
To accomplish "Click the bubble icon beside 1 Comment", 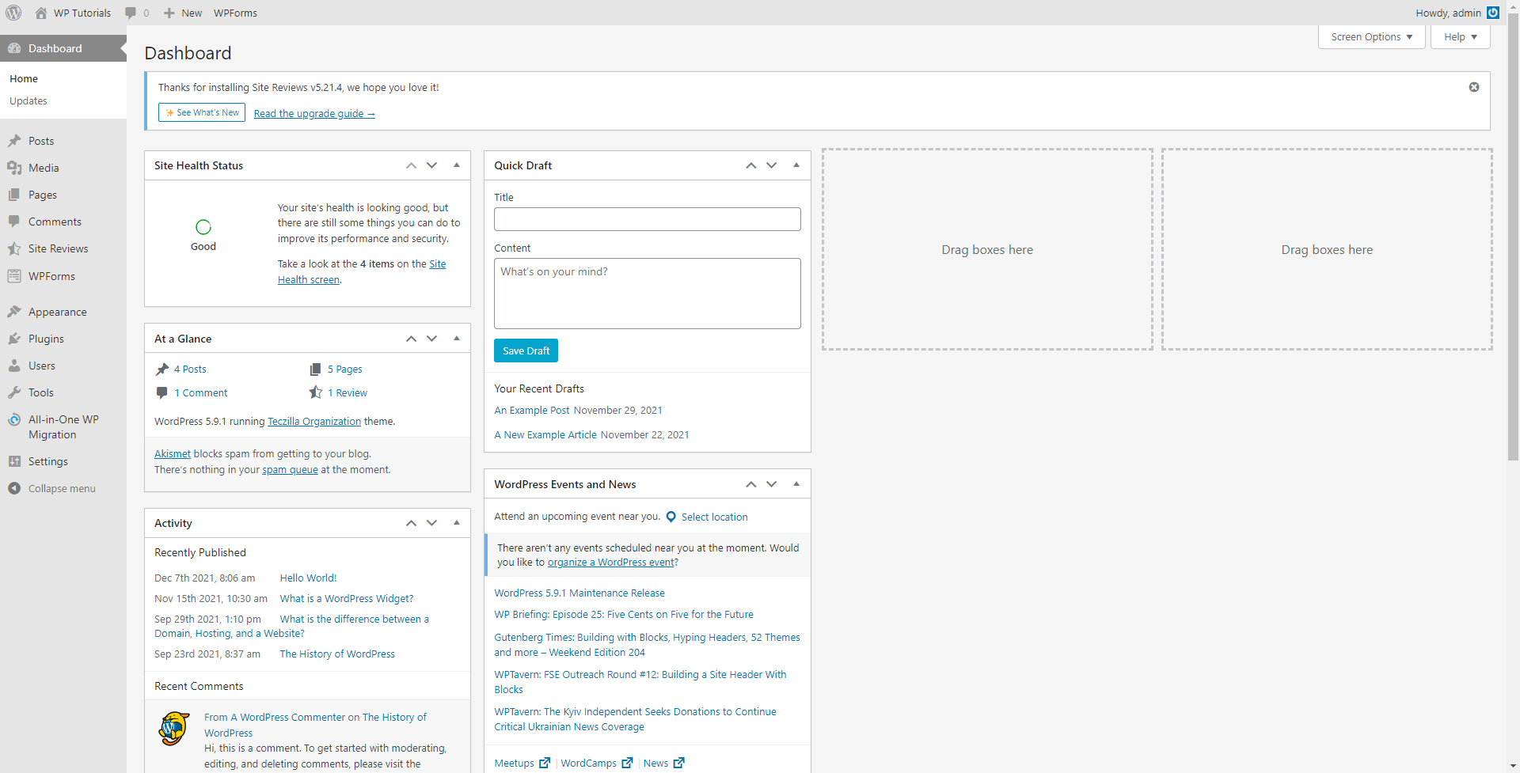I will point(162,392).
